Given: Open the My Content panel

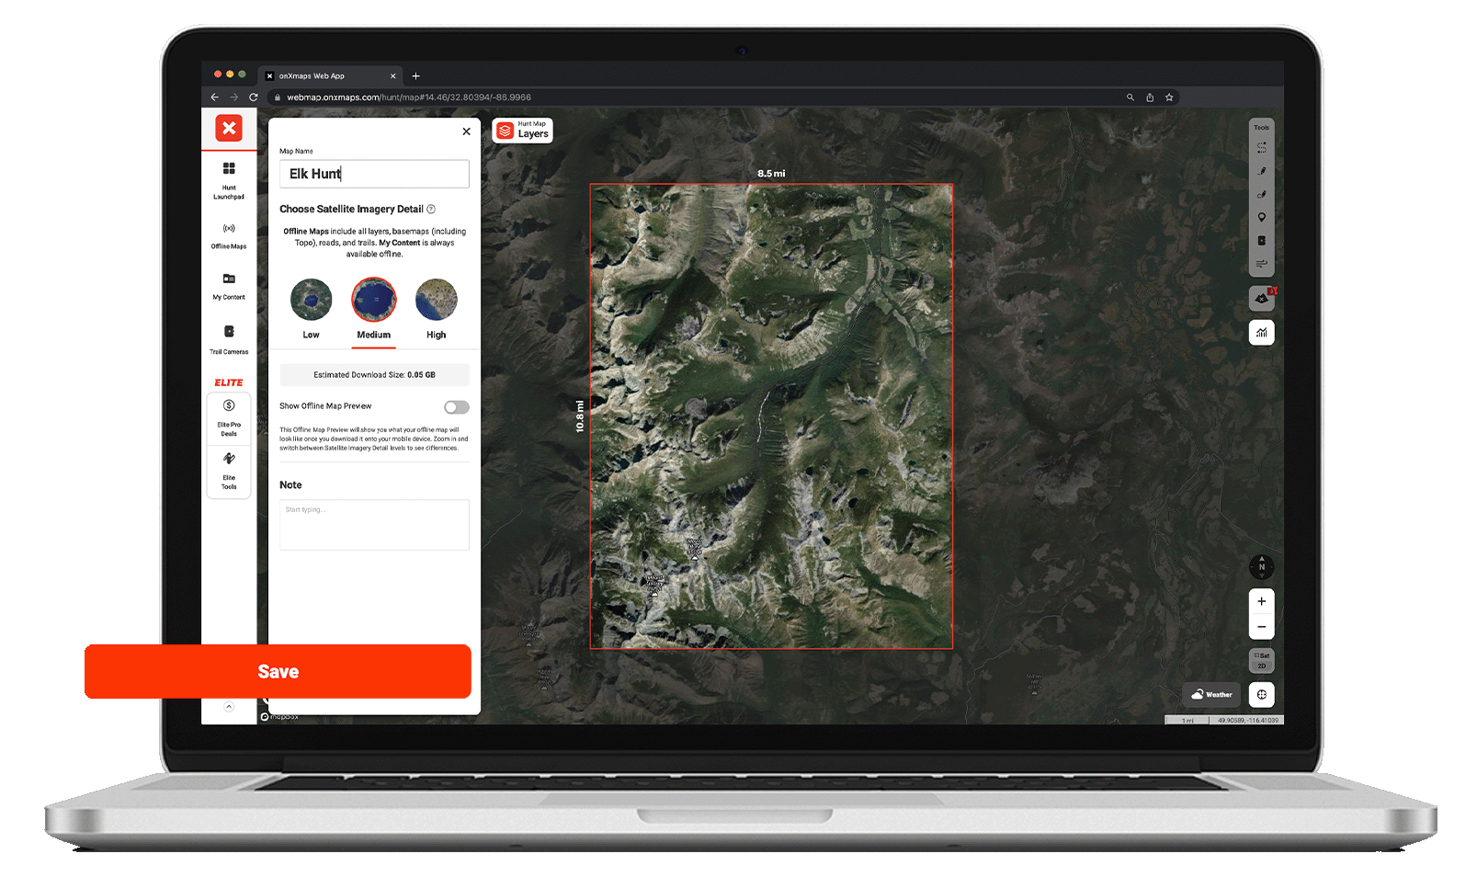Looking at the screenshot, I should pos(229,287).
